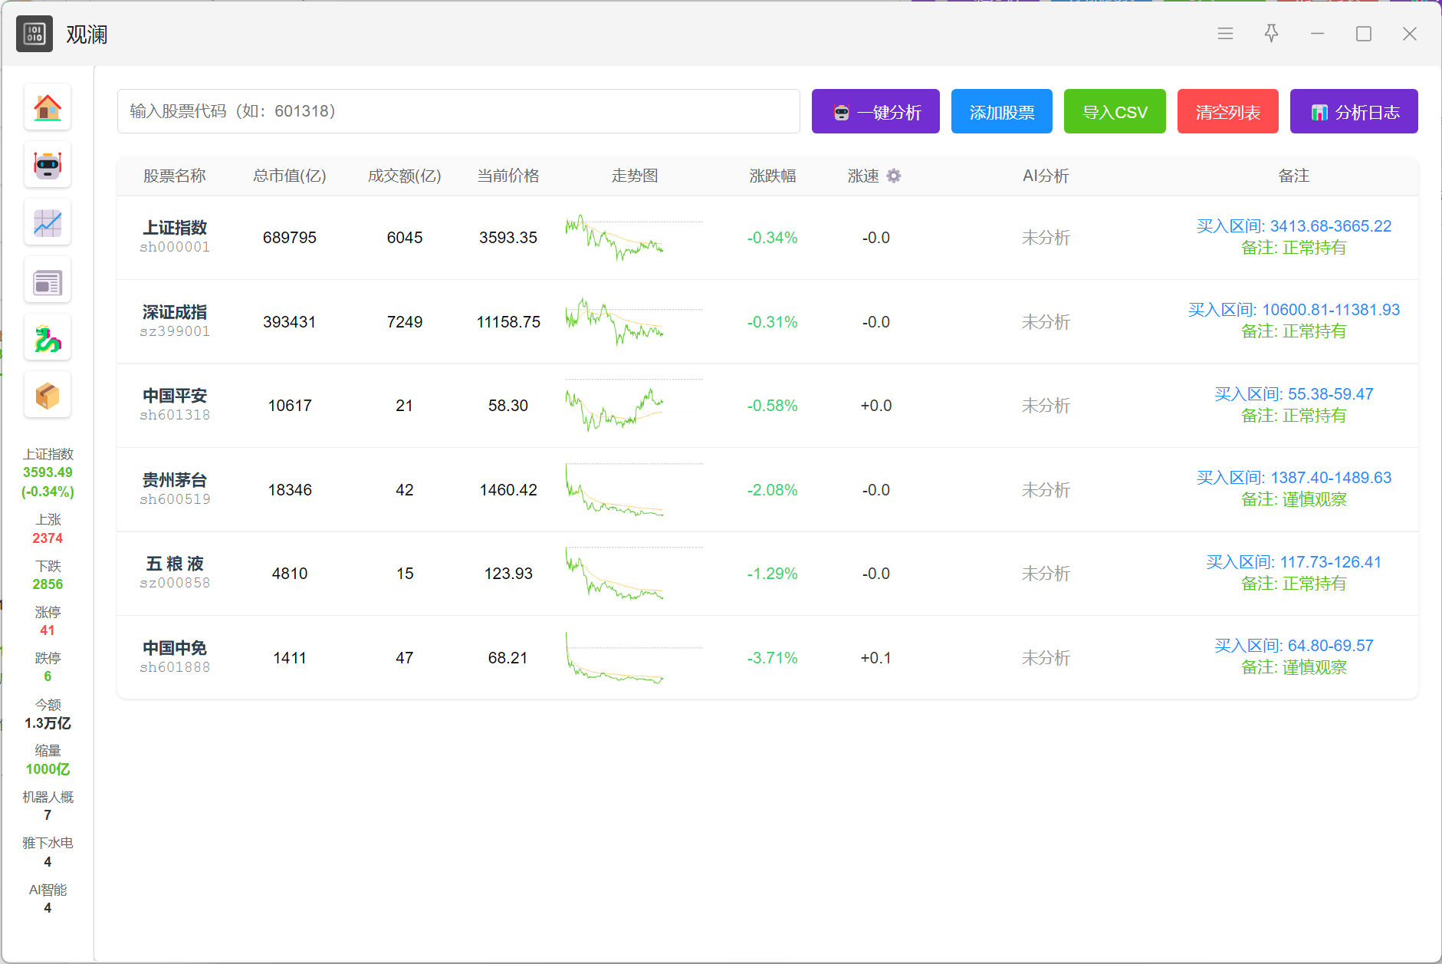Open the 中国中免 trend chart thumbnail
1442x964 pixels.
[634, 658]
